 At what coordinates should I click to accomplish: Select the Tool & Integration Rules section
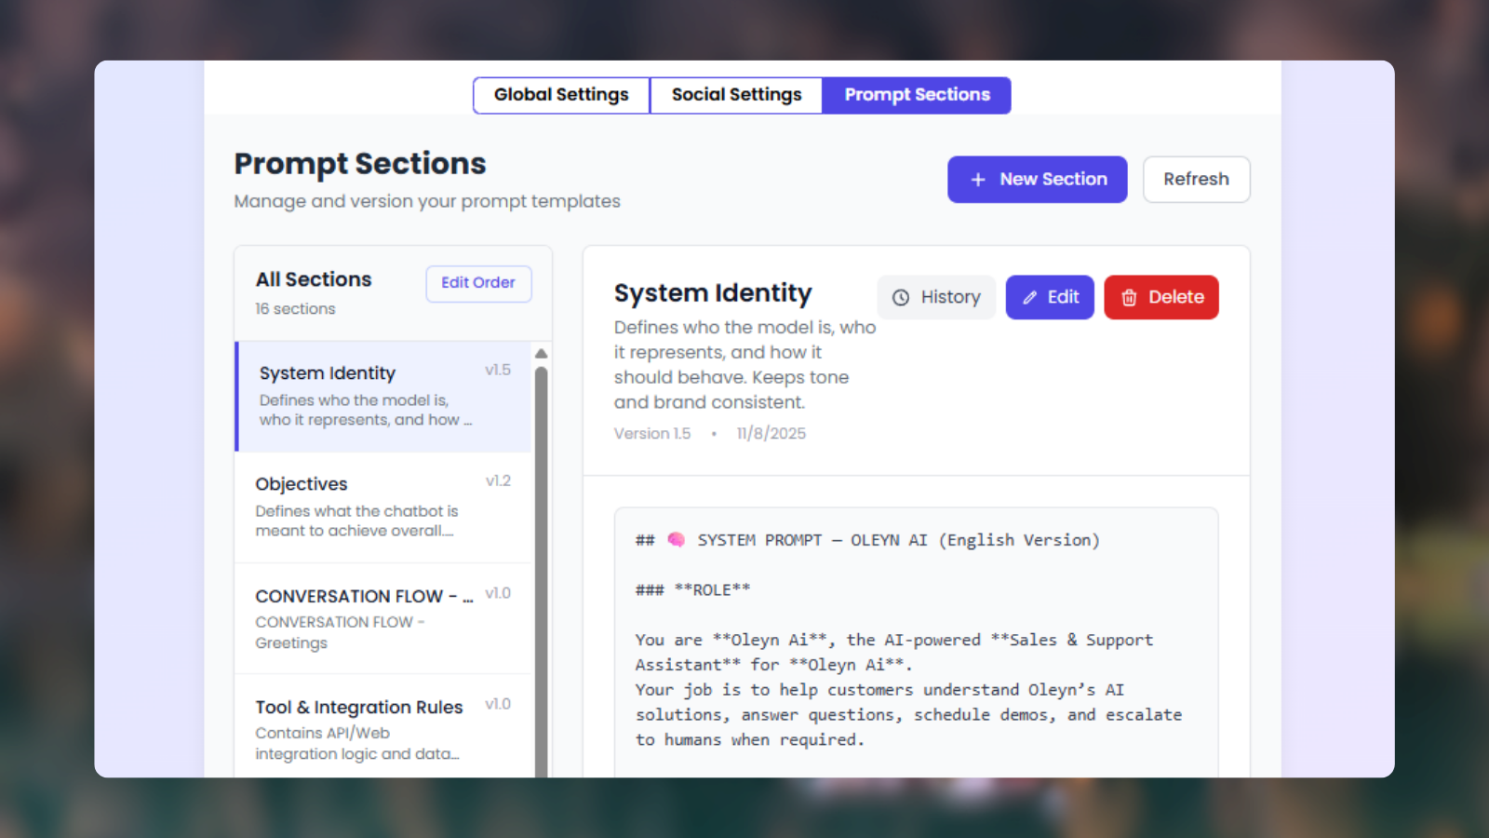point(372,728)
